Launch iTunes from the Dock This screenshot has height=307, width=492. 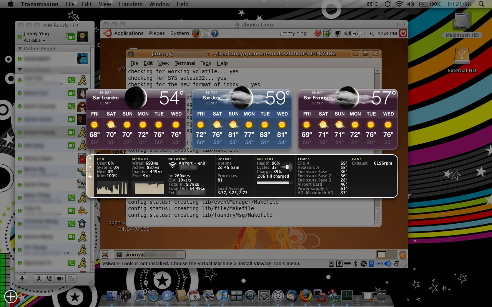tap(223, 296)
